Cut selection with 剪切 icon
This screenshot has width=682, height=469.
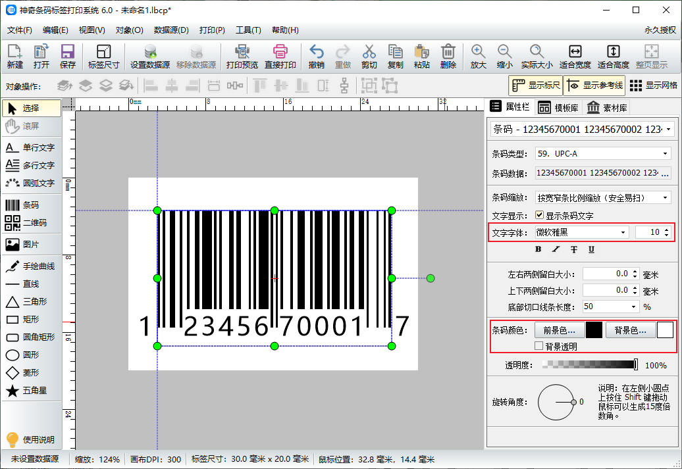369,57
